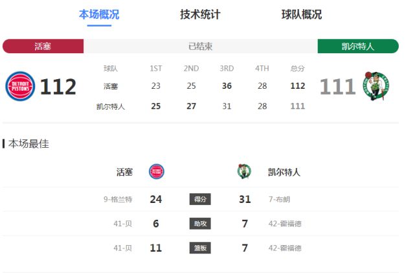The width and height of the screenshot is (415, 273).
Task: Select 41-贝 in the rebounds row
Action: pyautogui.click(x=124, y=248)
